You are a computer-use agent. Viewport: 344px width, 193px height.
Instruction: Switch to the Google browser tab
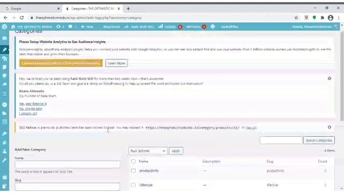[x=32, y=9]
